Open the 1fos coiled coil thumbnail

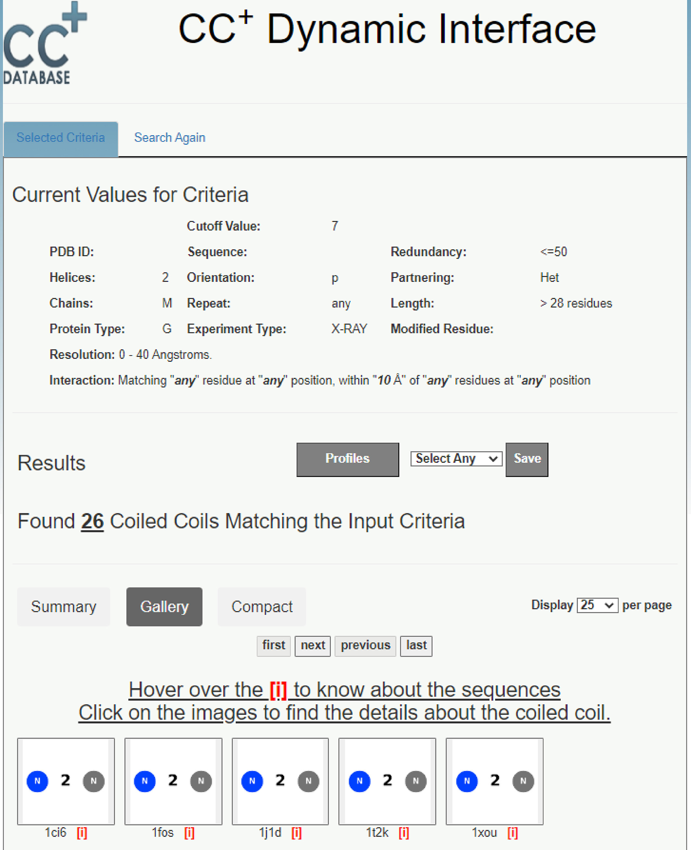173,781
